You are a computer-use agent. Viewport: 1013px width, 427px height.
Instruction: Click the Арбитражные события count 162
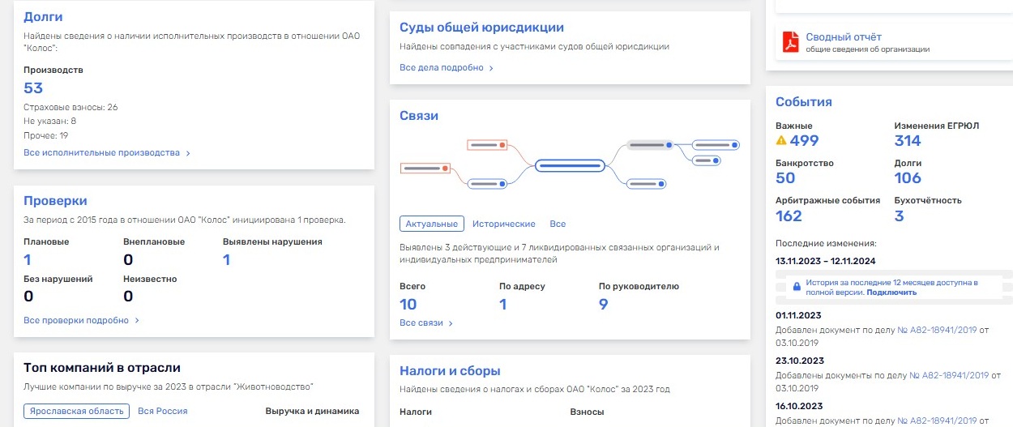(x=789, y=216)
